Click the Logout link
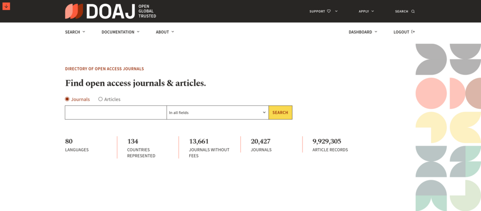This screenshot has height=211, width=481. pos(402,32)
